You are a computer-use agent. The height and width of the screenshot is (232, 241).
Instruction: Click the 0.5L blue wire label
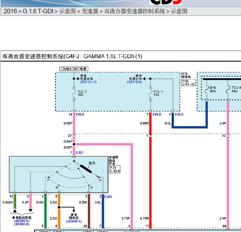tap(98, 202)
